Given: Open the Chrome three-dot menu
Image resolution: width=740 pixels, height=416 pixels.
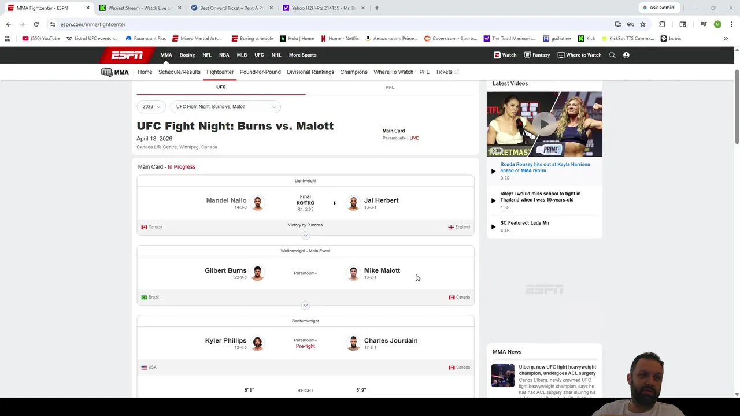Looking at the screenshot, I should tap(731, 24).
